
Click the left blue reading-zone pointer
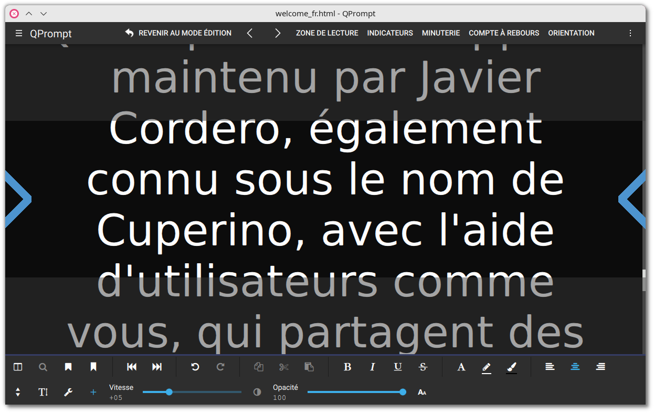[x=18, y=199]
